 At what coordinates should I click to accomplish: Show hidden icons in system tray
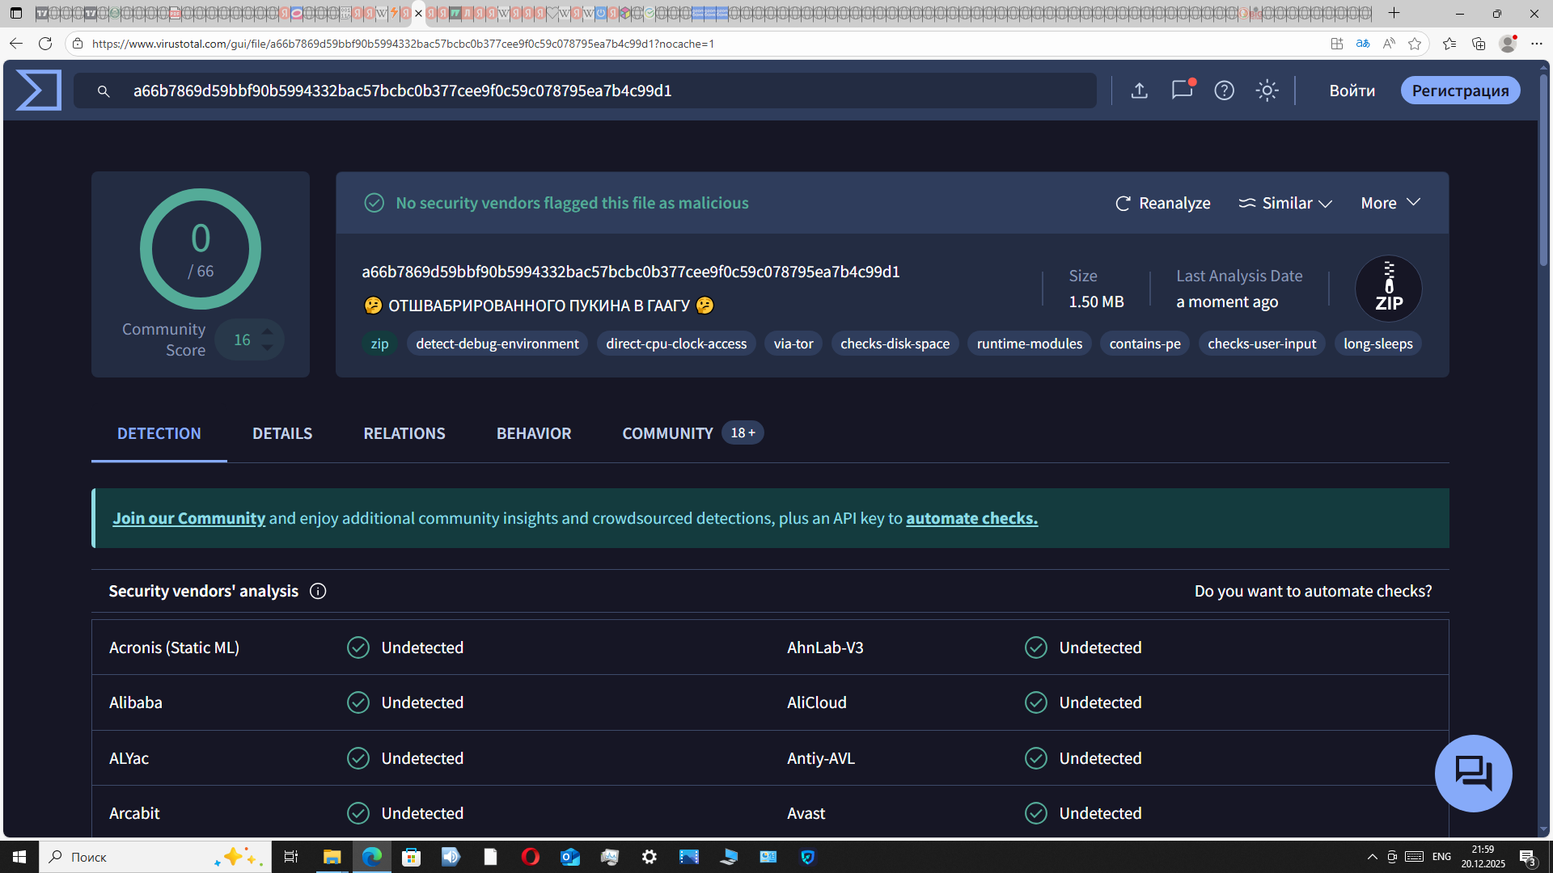click(x=1372, y=857)
